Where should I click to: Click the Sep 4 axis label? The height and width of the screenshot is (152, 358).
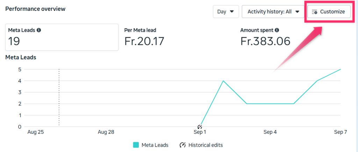click(x=270, y=132)
